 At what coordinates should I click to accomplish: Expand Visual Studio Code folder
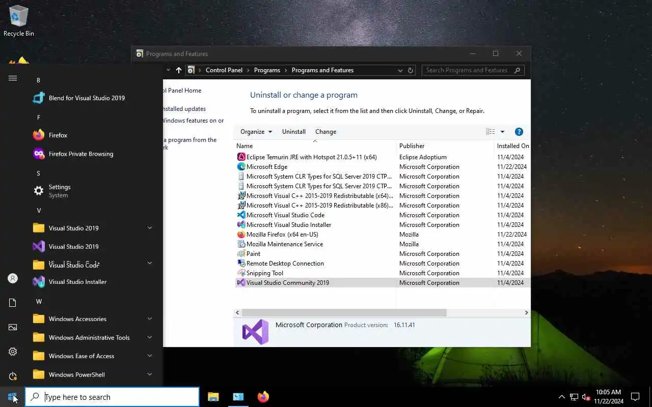click(x=150, y=263)
